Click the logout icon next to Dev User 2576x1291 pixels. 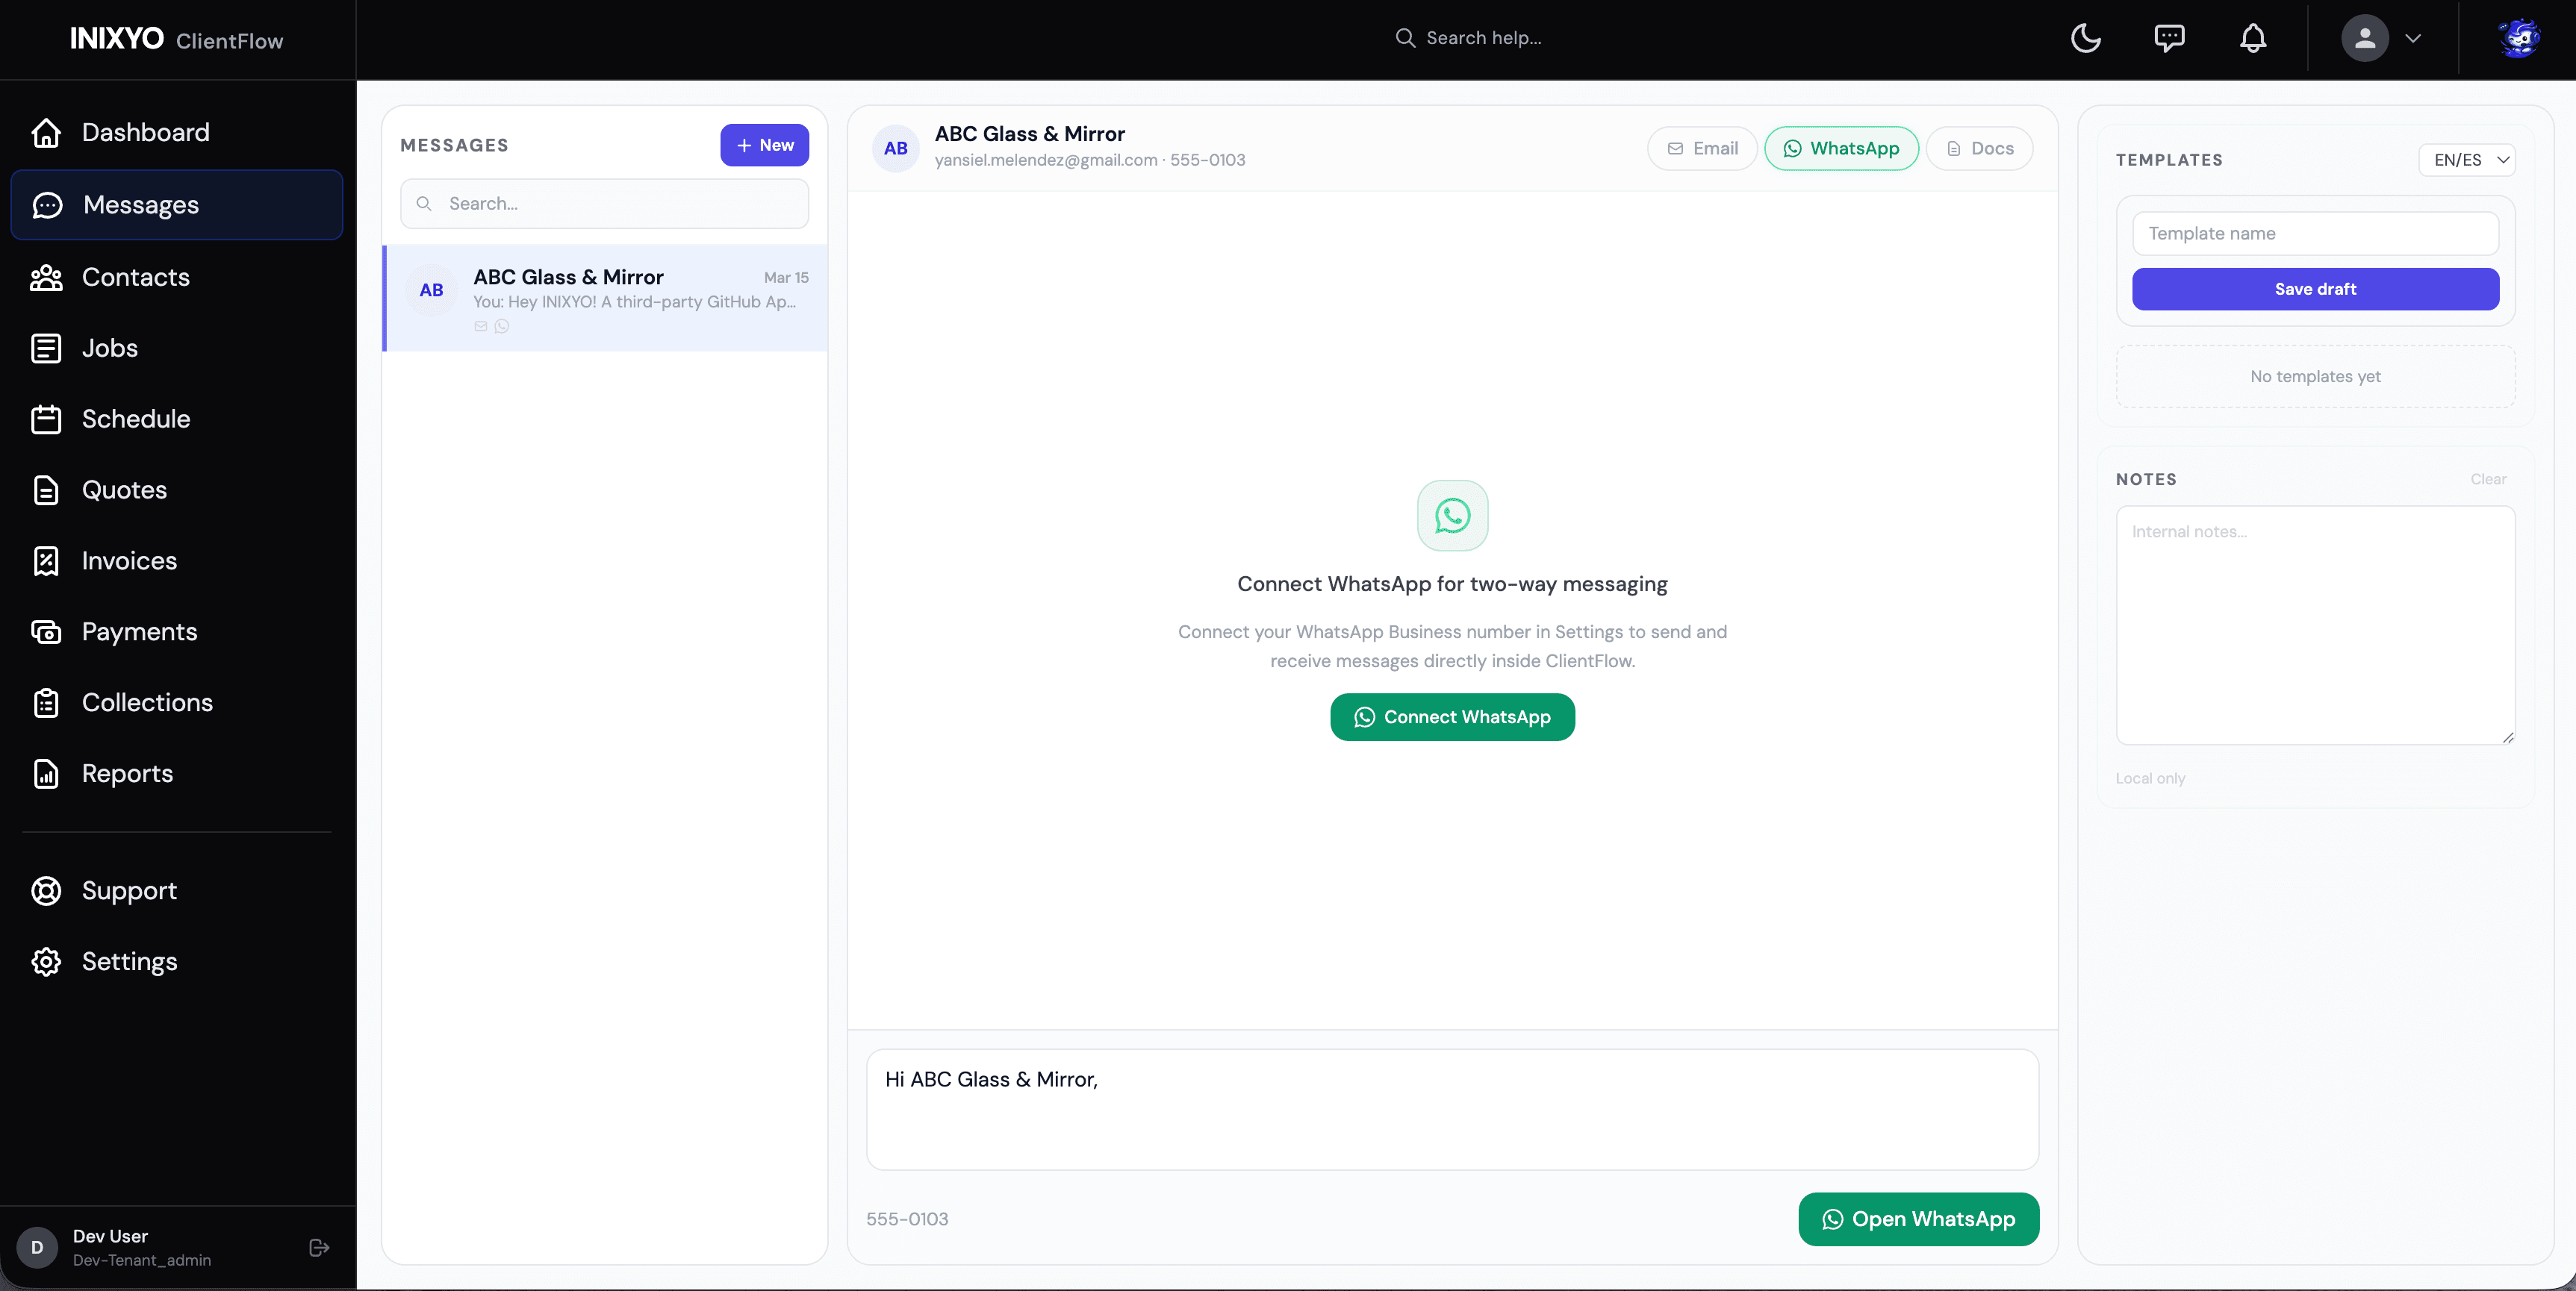(x=318, y=1247)
